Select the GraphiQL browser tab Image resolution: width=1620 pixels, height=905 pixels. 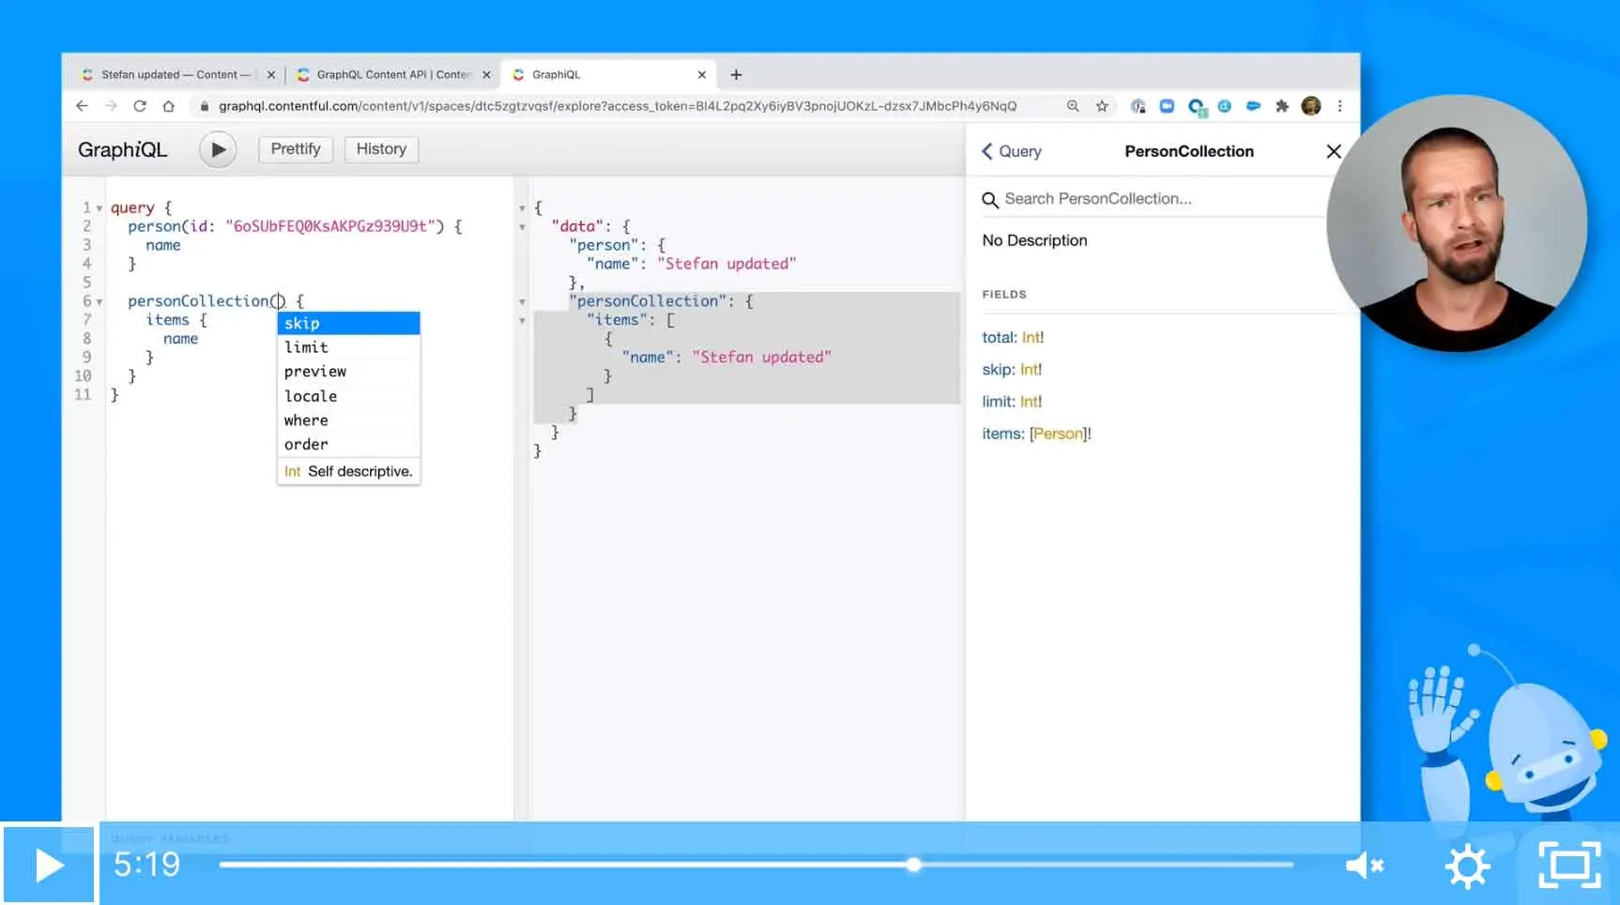coord(605,74)
